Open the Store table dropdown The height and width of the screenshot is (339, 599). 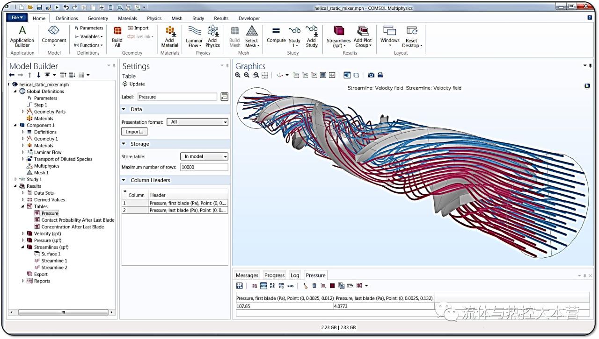click(x=204, y=156)
